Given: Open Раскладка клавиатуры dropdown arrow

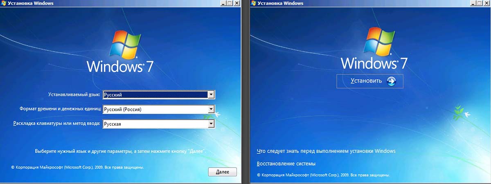Looking at the screenshot, I should (211, 124).
